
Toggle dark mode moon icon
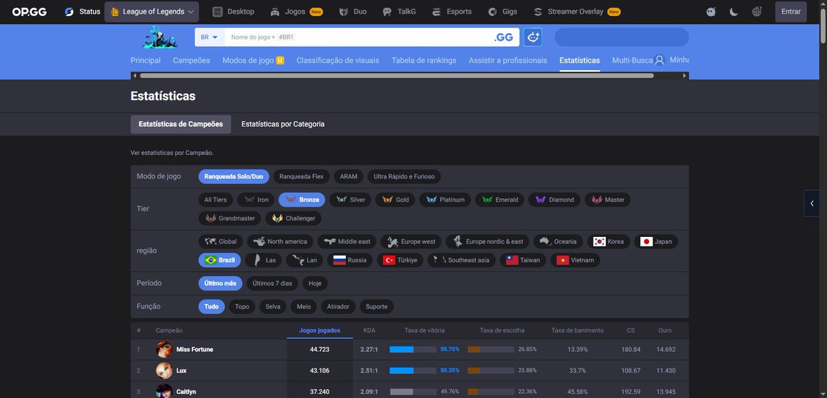(734, 12)
